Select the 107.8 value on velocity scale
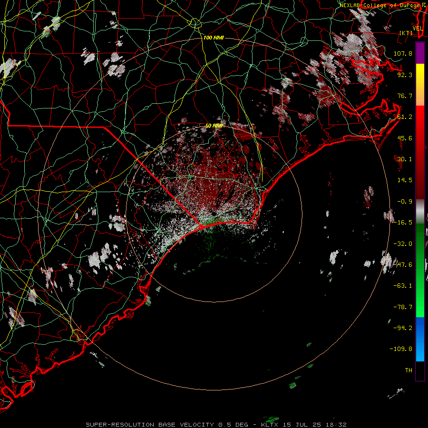The width and height of the screenshot is (428, 428). click(403, 53)
